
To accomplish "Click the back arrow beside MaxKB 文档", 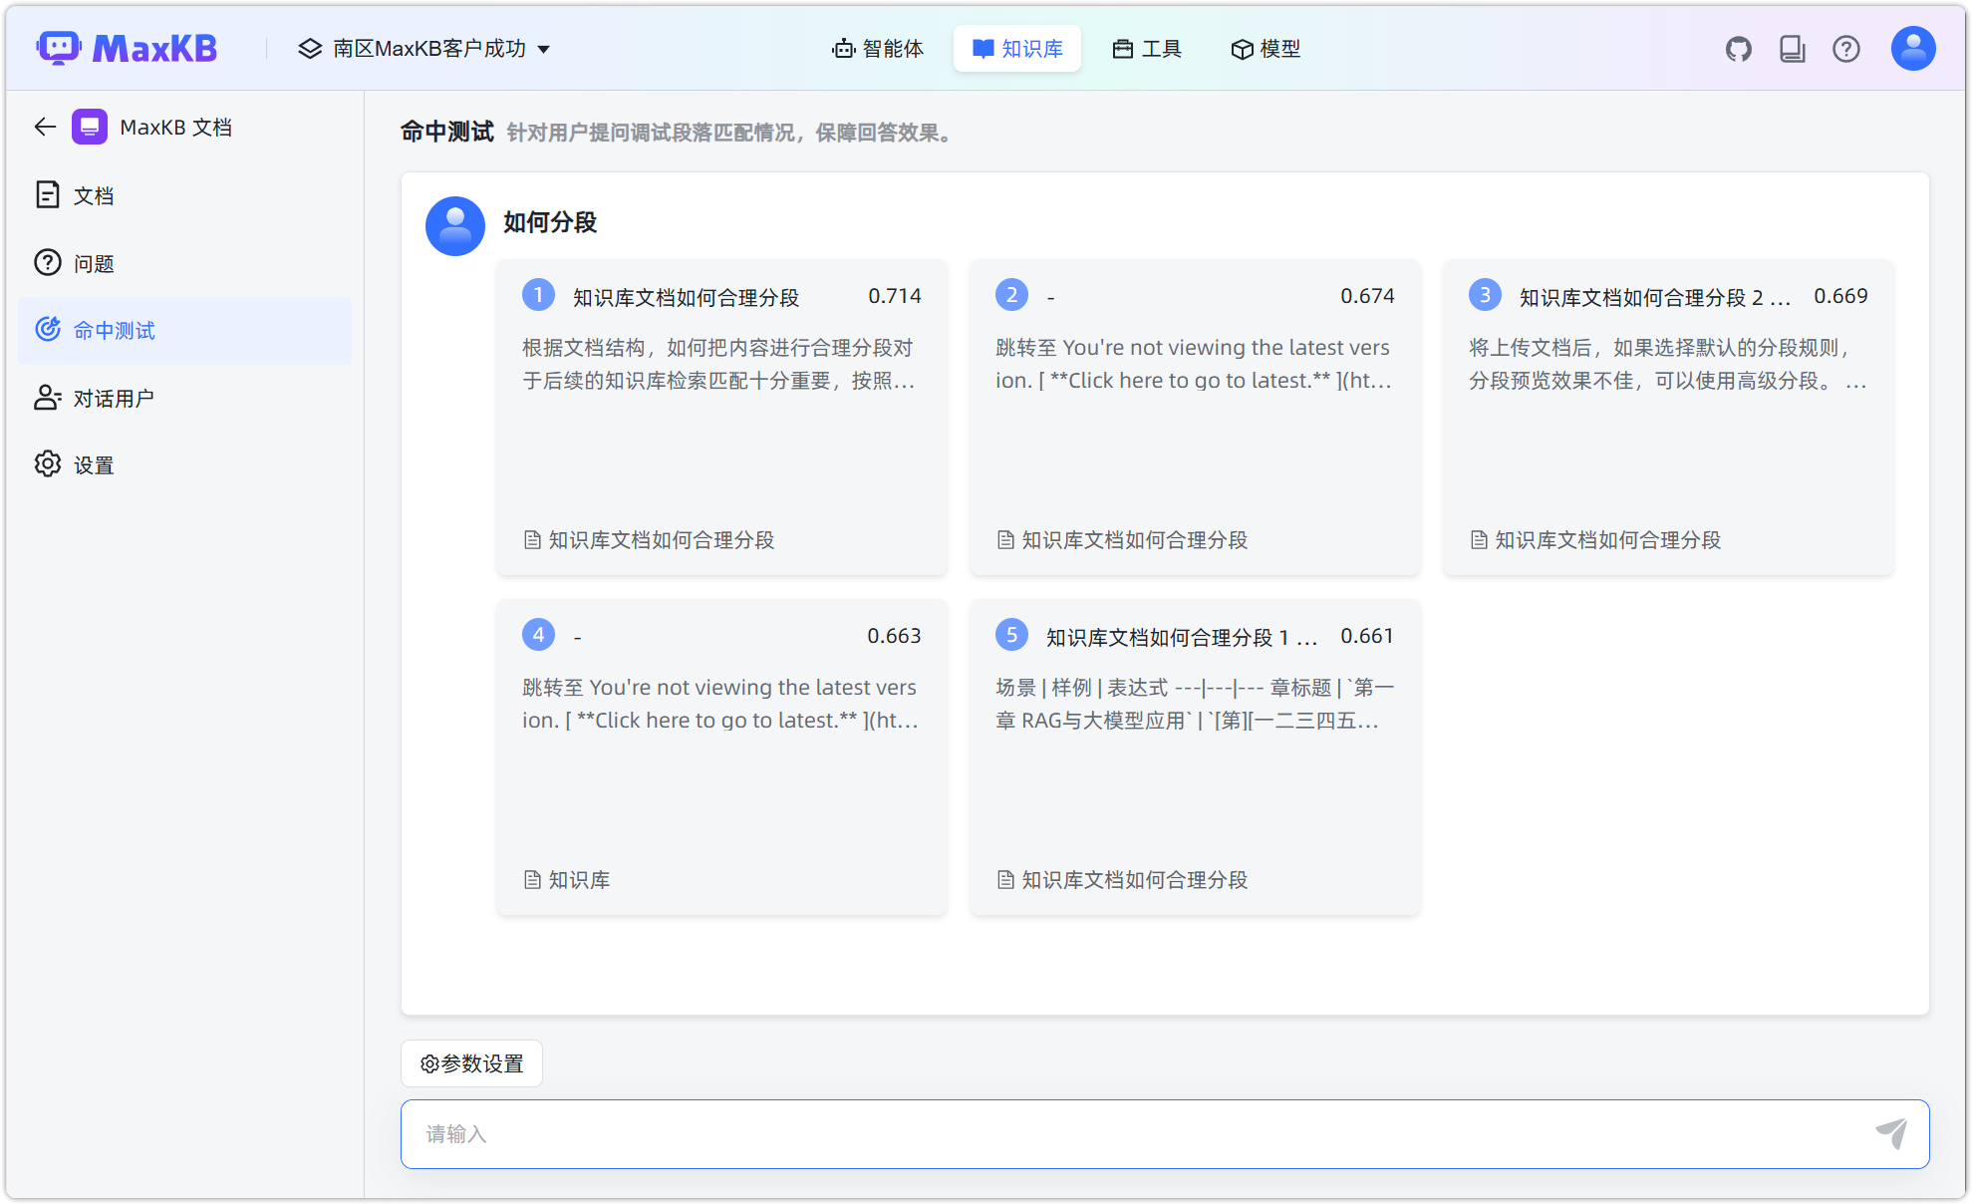I will pos(44,127).
